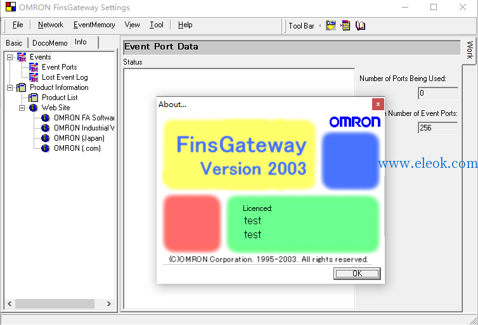Click the Events node icon

tap(22, 57)
